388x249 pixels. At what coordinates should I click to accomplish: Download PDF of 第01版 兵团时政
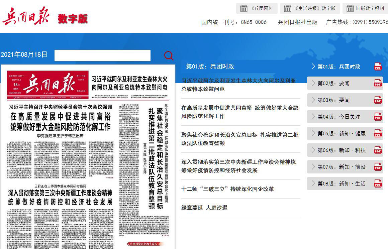click(x=378, y=67)
